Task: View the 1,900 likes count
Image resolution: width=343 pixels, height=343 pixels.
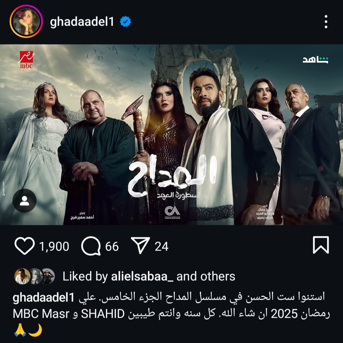Action: coord(54,246)
